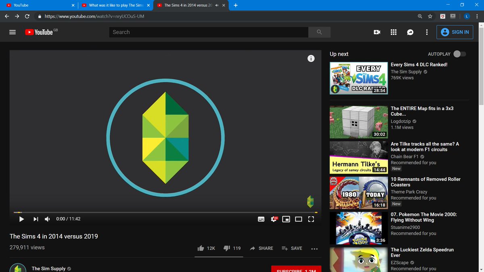Screen dimensions: 484x272
Task: Open the create video camera icon
Action: 377,32
